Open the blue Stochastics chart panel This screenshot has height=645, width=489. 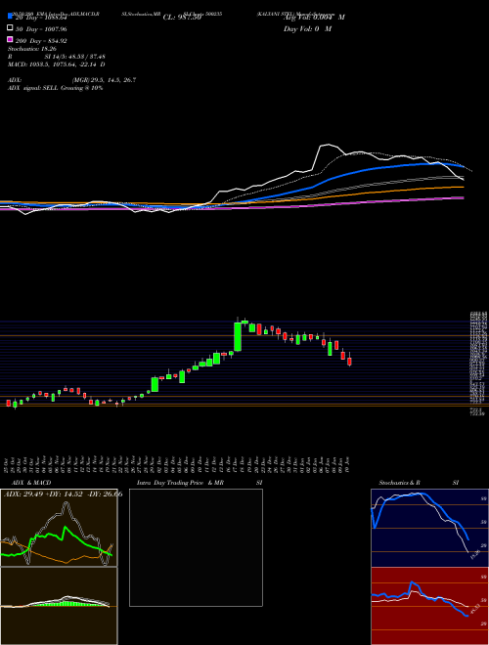(x=429, y=528)
